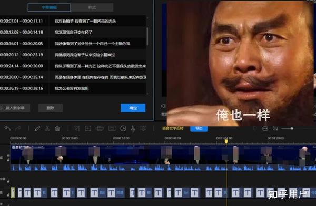Click the subtitle list vertical scrollbar
Viewport: 316px width, 206px height.
pyautogui.click(x=147, y=36)
